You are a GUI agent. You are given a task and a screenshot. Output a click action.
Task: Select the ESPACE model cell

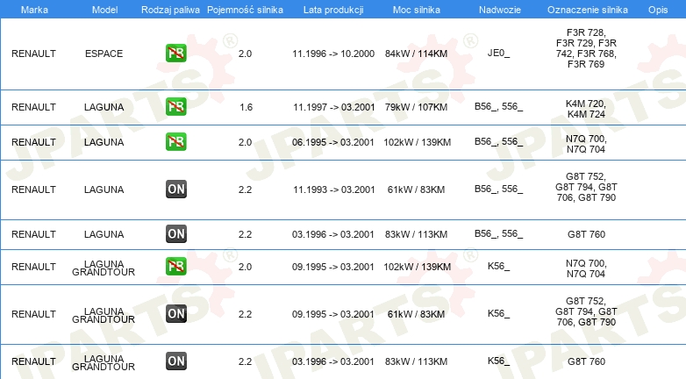pyautogui.click(x=104, y=54)
